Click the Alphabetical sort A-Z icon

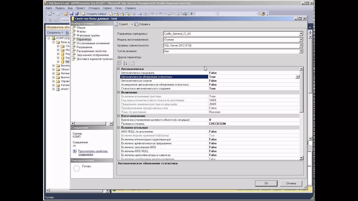tap(125, 63)
